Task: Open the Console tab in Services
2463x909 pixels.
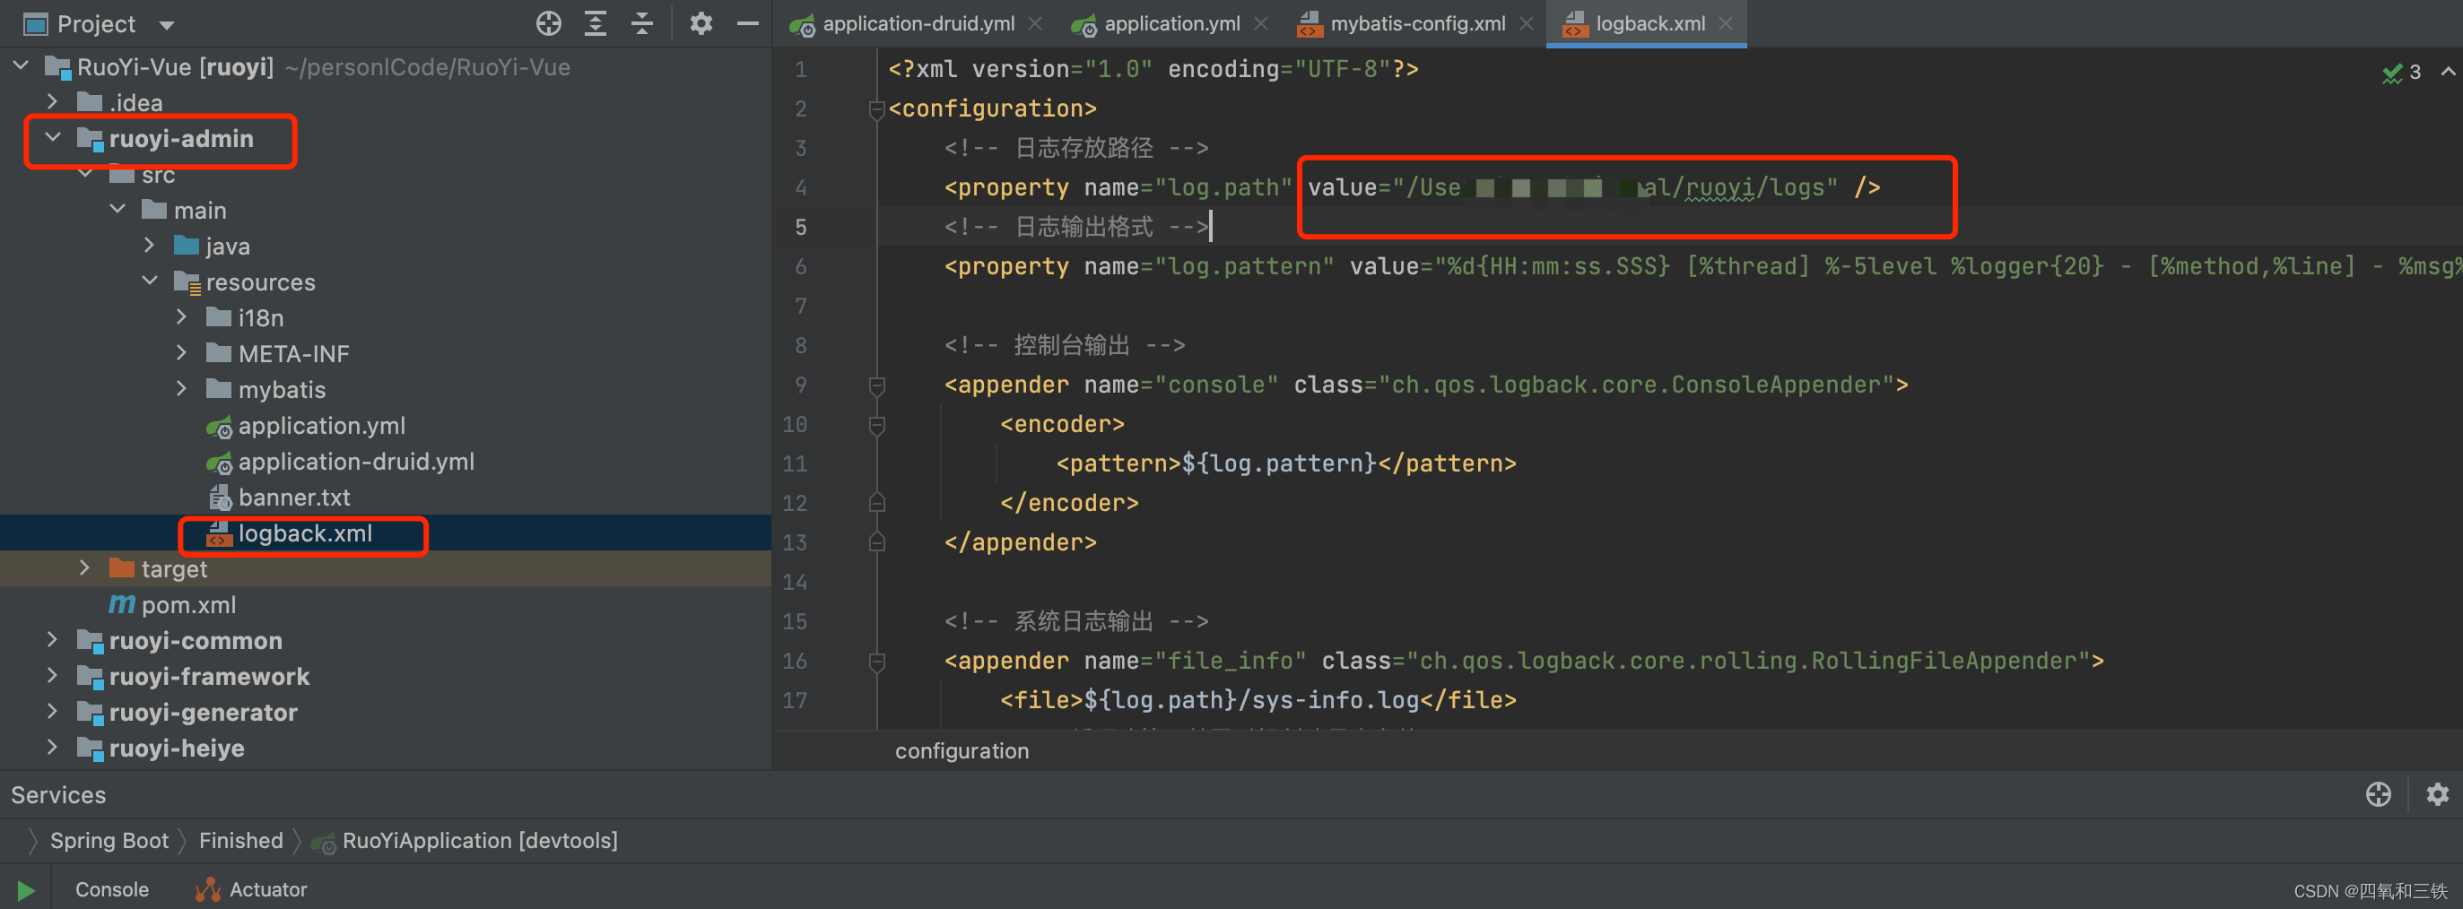Action: 112,890
